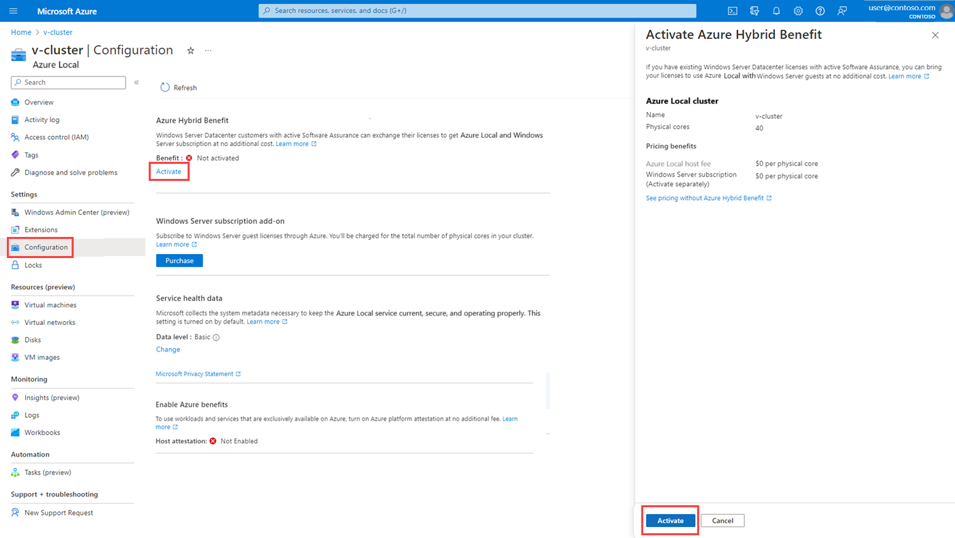Open the Cloud Shell icon in header
Viewport: 955px width, 538px height.
732,11
